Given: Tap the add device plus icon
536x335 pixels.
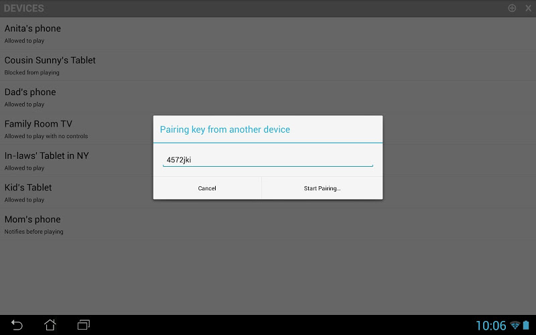Looking at the screenshot, I should coord(512,8).
